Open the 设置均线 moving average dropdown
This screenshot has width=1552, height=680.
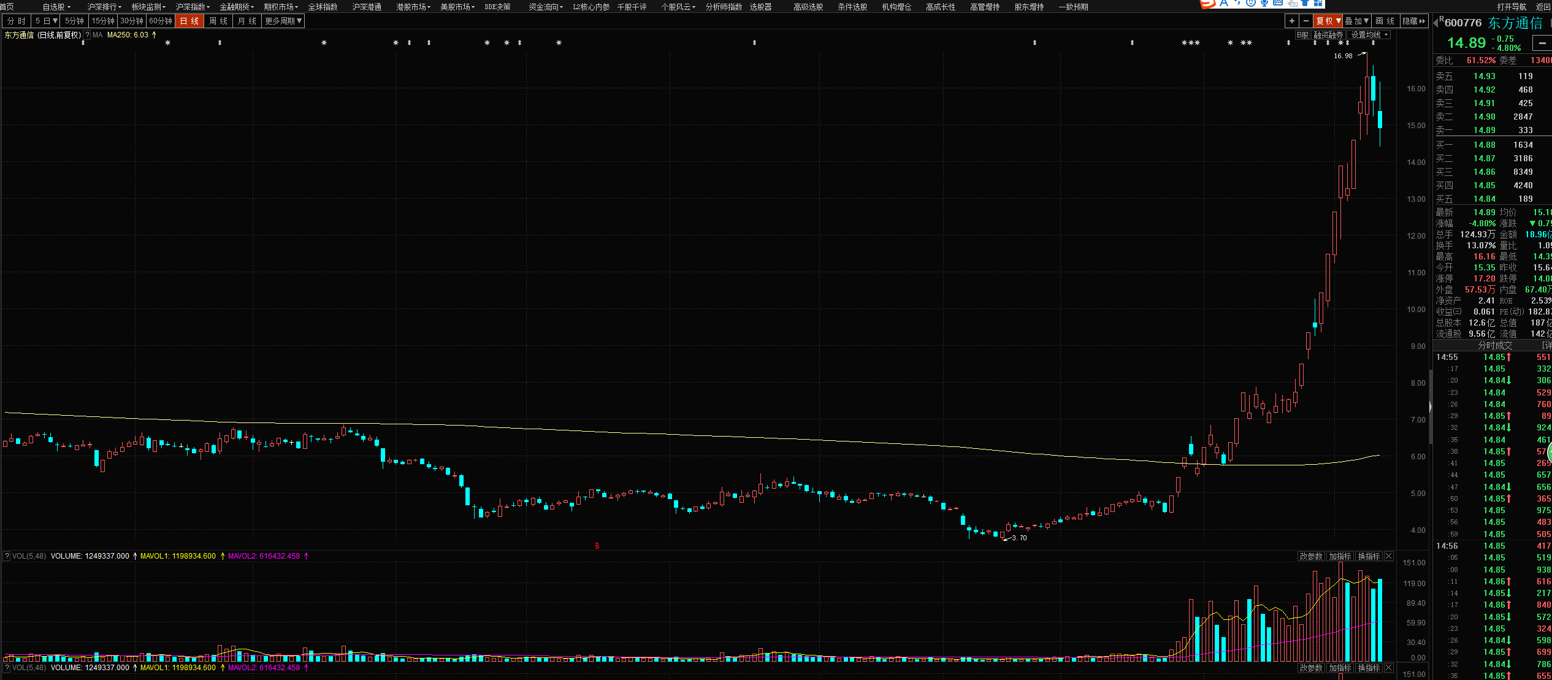coord(1369,35)
